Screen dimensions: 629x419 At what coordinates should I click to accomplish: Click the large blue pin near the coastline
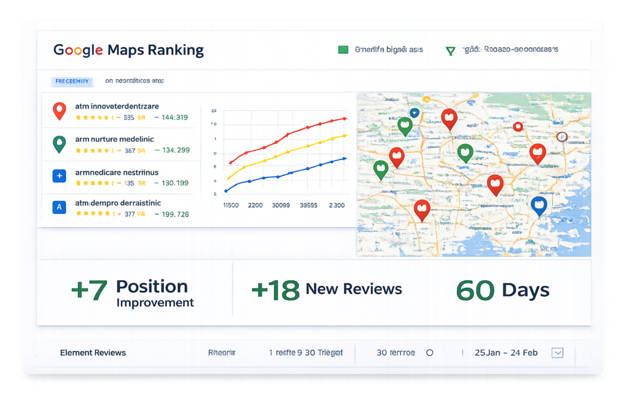(x=539, y=206)
